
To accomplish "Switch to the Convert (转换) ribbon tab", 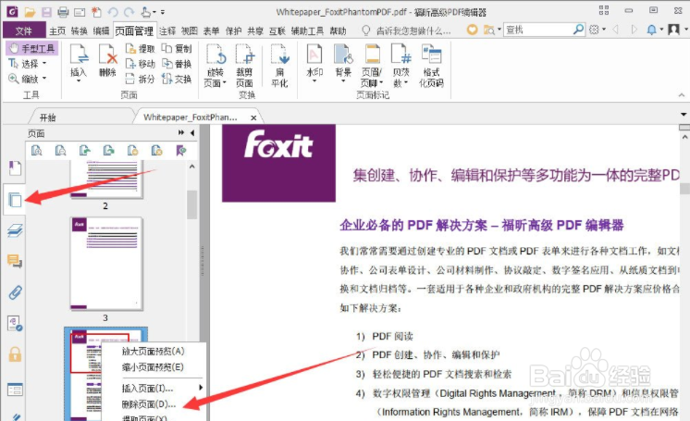I will 80,31.
